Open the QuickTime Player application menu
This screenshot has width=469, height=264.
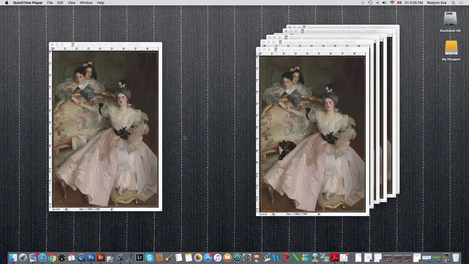tap(28, 3)
